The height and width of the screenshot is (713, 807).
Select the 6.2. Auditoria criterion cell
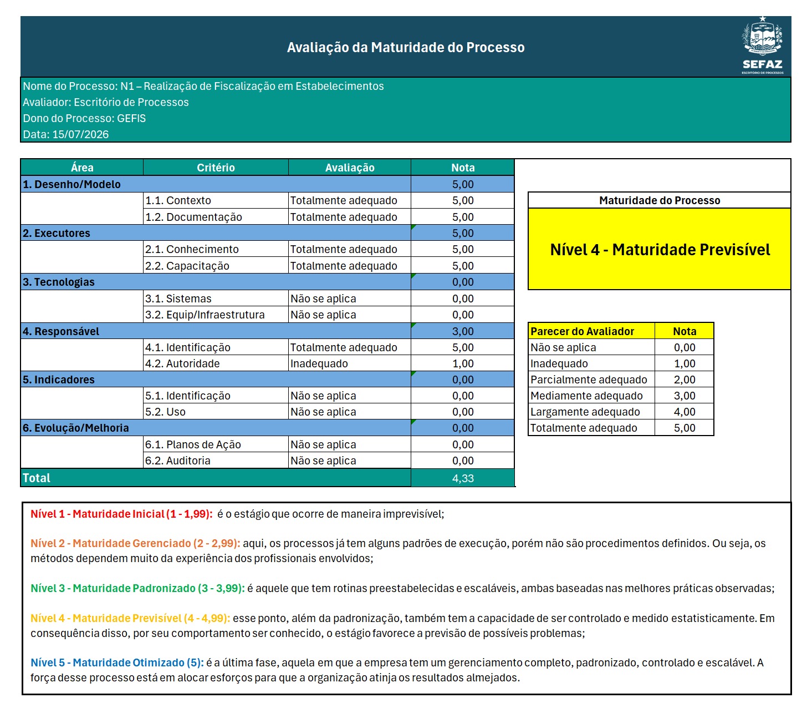pos(216,461)
